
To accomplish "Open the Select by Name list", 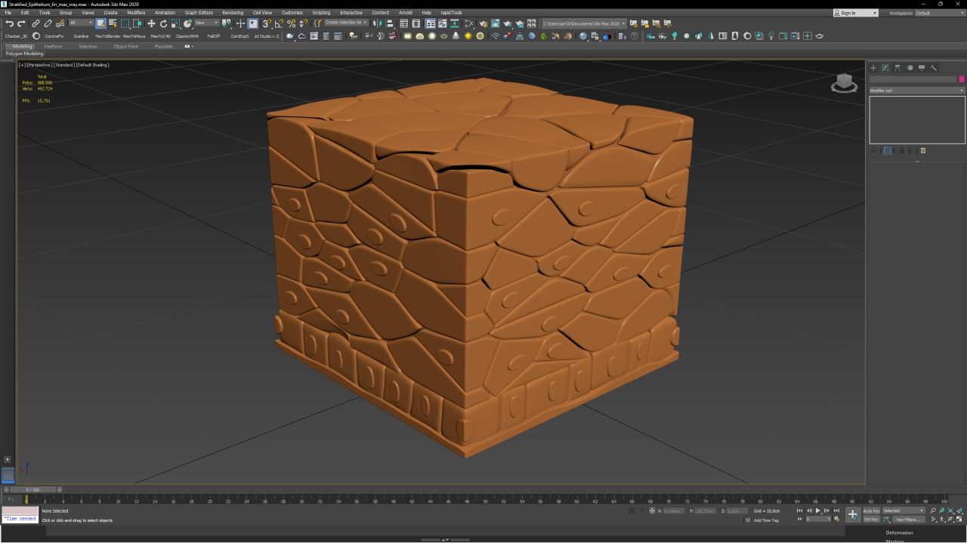I will (x=113, y=23).
